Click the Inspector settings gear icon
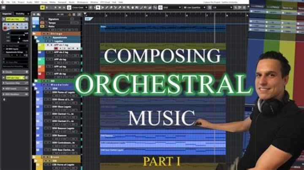 4,99
